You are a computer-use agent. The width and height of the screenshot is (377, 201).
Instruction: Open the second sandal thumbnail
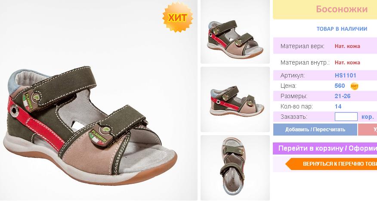tap(235, 99)
